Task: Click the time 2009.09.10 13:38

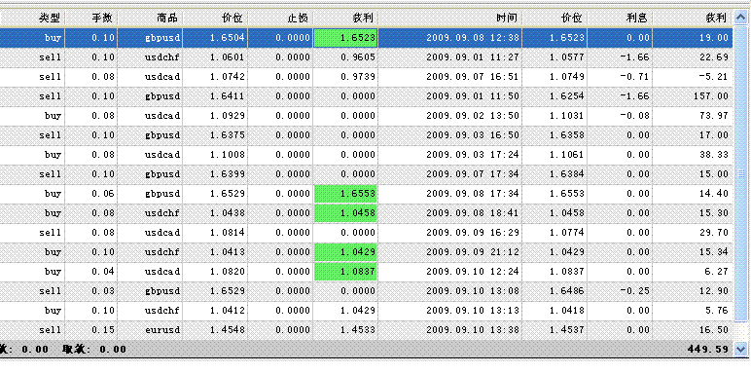Action: click(x=472, y=330)
